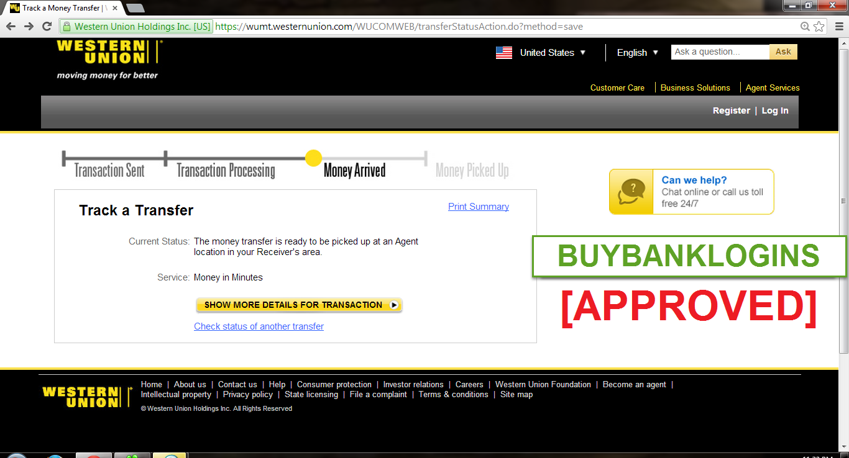849x458 pixels.
Task: Click the Money Arrived yellow progress marker
Action: tap(314, 158)
